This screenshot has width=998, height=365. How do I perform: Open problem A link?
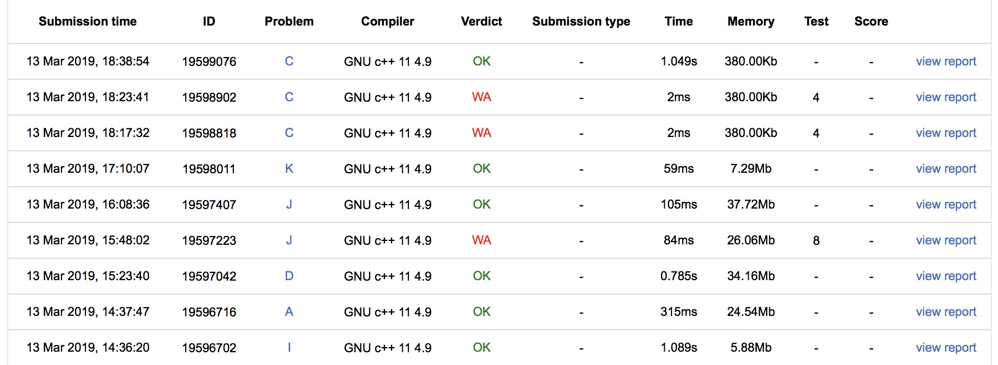(289, 312)
